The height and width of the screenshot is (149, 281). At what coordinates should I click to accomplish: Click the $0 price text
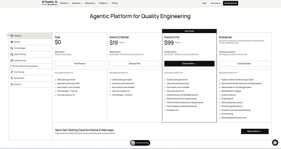click(58, 42)
